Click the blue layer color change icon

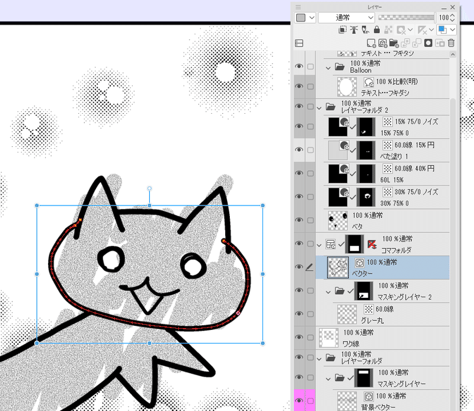point(443,30)
